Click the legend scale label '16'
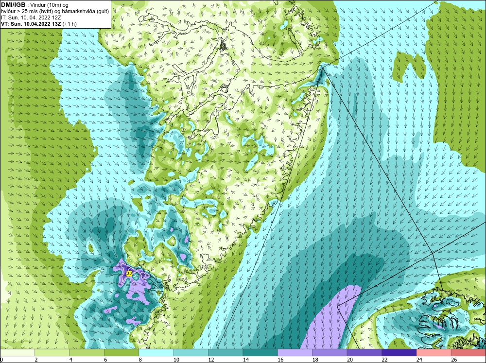486x363 pixels. click(280, 360)
